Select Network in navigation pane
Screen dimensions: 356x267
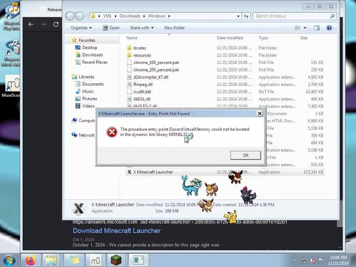pyautogui.click(x=86, y=135)
